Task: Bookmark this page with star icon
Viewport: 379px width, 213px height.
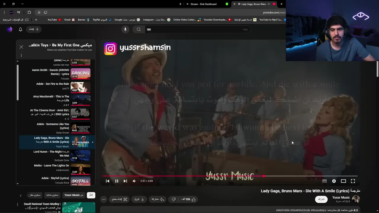Action: (x=39, y=12)
